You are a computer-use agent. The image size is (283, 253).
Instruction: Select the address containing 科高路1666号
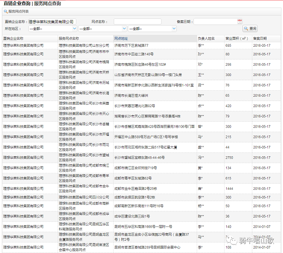[143, 227]
